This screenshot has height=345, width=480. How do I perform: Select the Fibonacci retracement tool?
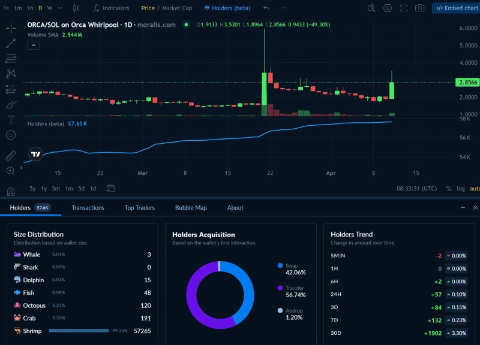pyautogui.click(x=11, y=59)
